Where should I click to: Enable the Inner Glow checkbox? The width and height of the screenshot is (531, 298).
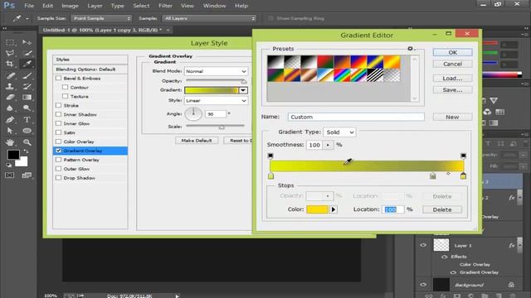(x=58, y=123)
